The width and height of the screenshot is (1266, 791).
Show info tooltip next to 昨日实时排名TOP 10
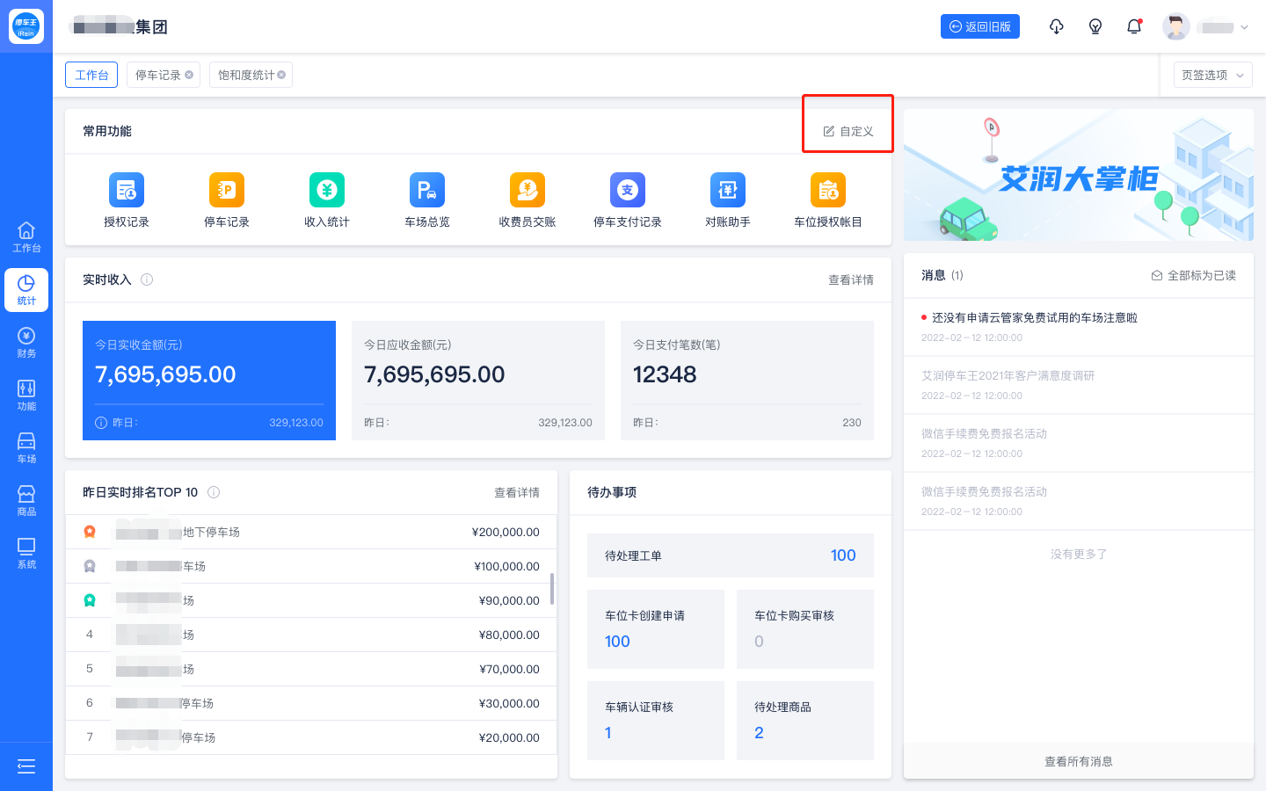[x=214, y=492]
